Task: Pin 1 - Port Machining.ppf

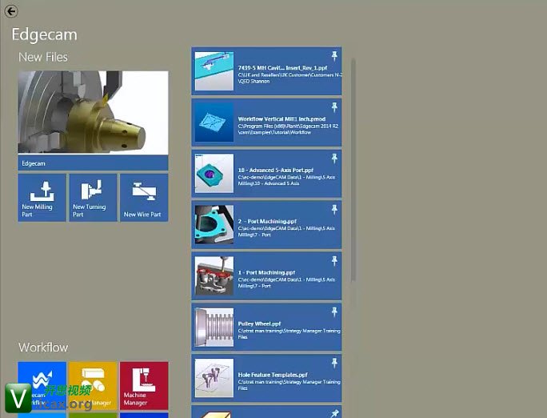Action: (334, 261)
